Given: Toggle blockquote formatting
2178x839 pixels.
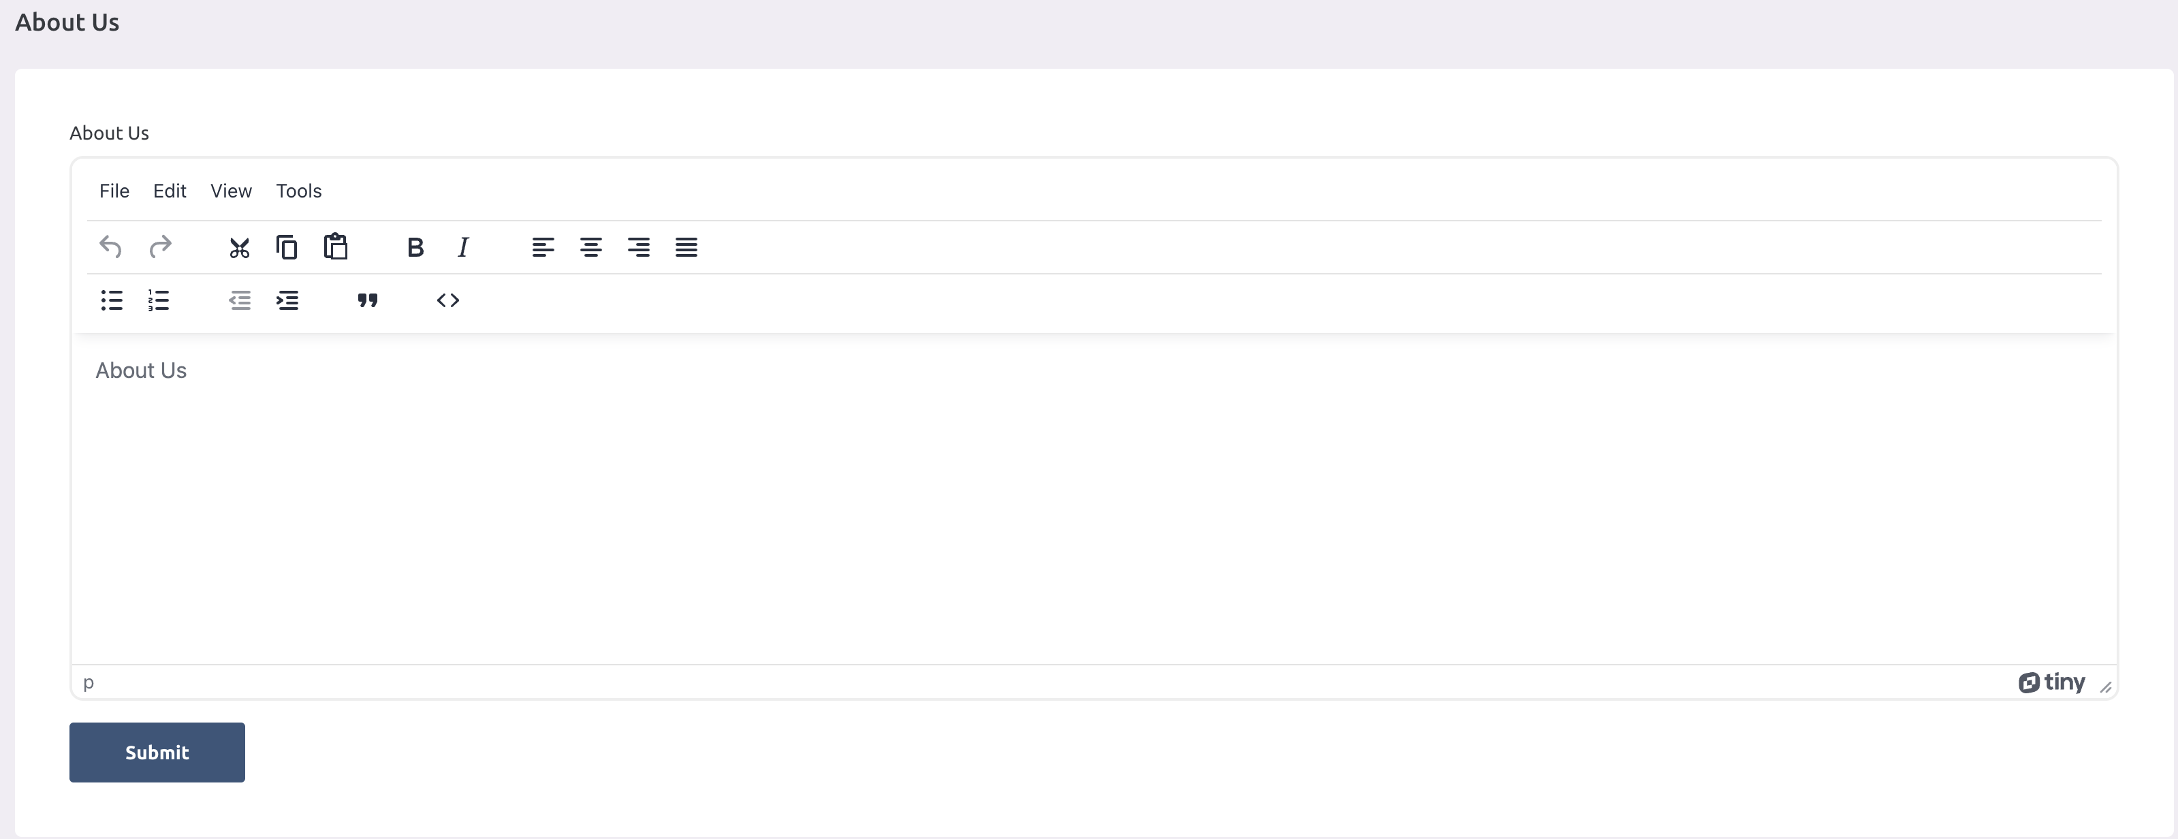Looking at the screenshot, I should [x=368, y=300].
